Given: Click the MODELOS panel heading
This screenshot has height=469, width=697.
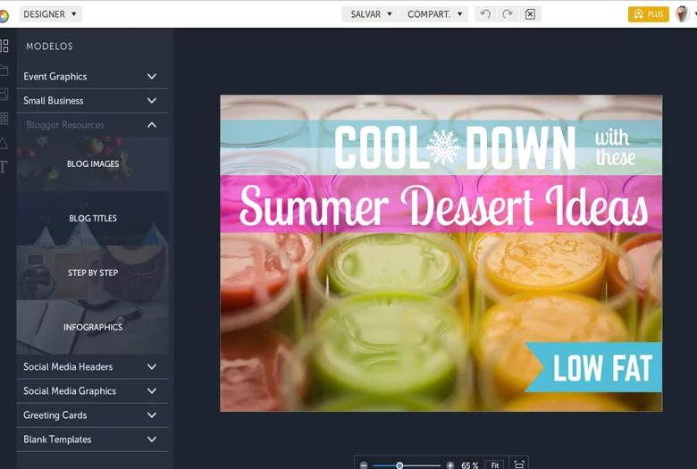Looking at the screenshot, I should pyautogui.click(x=49, y=46).
